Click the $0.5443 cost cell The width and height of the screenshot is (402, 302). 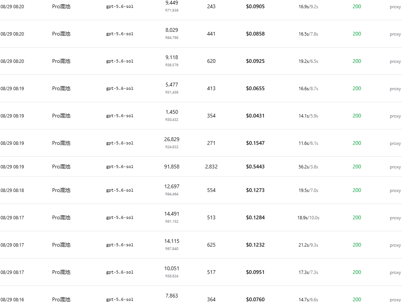coord(255,167)
